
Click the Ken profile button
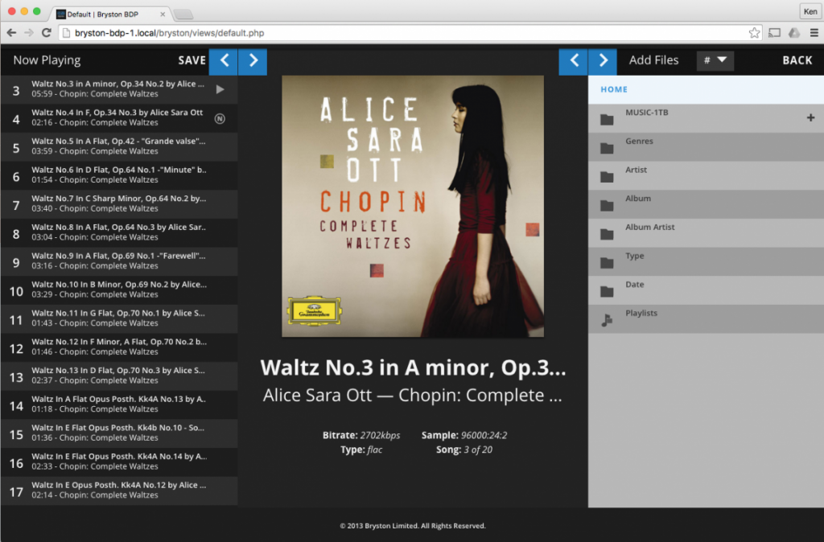(x=810, y=11)
